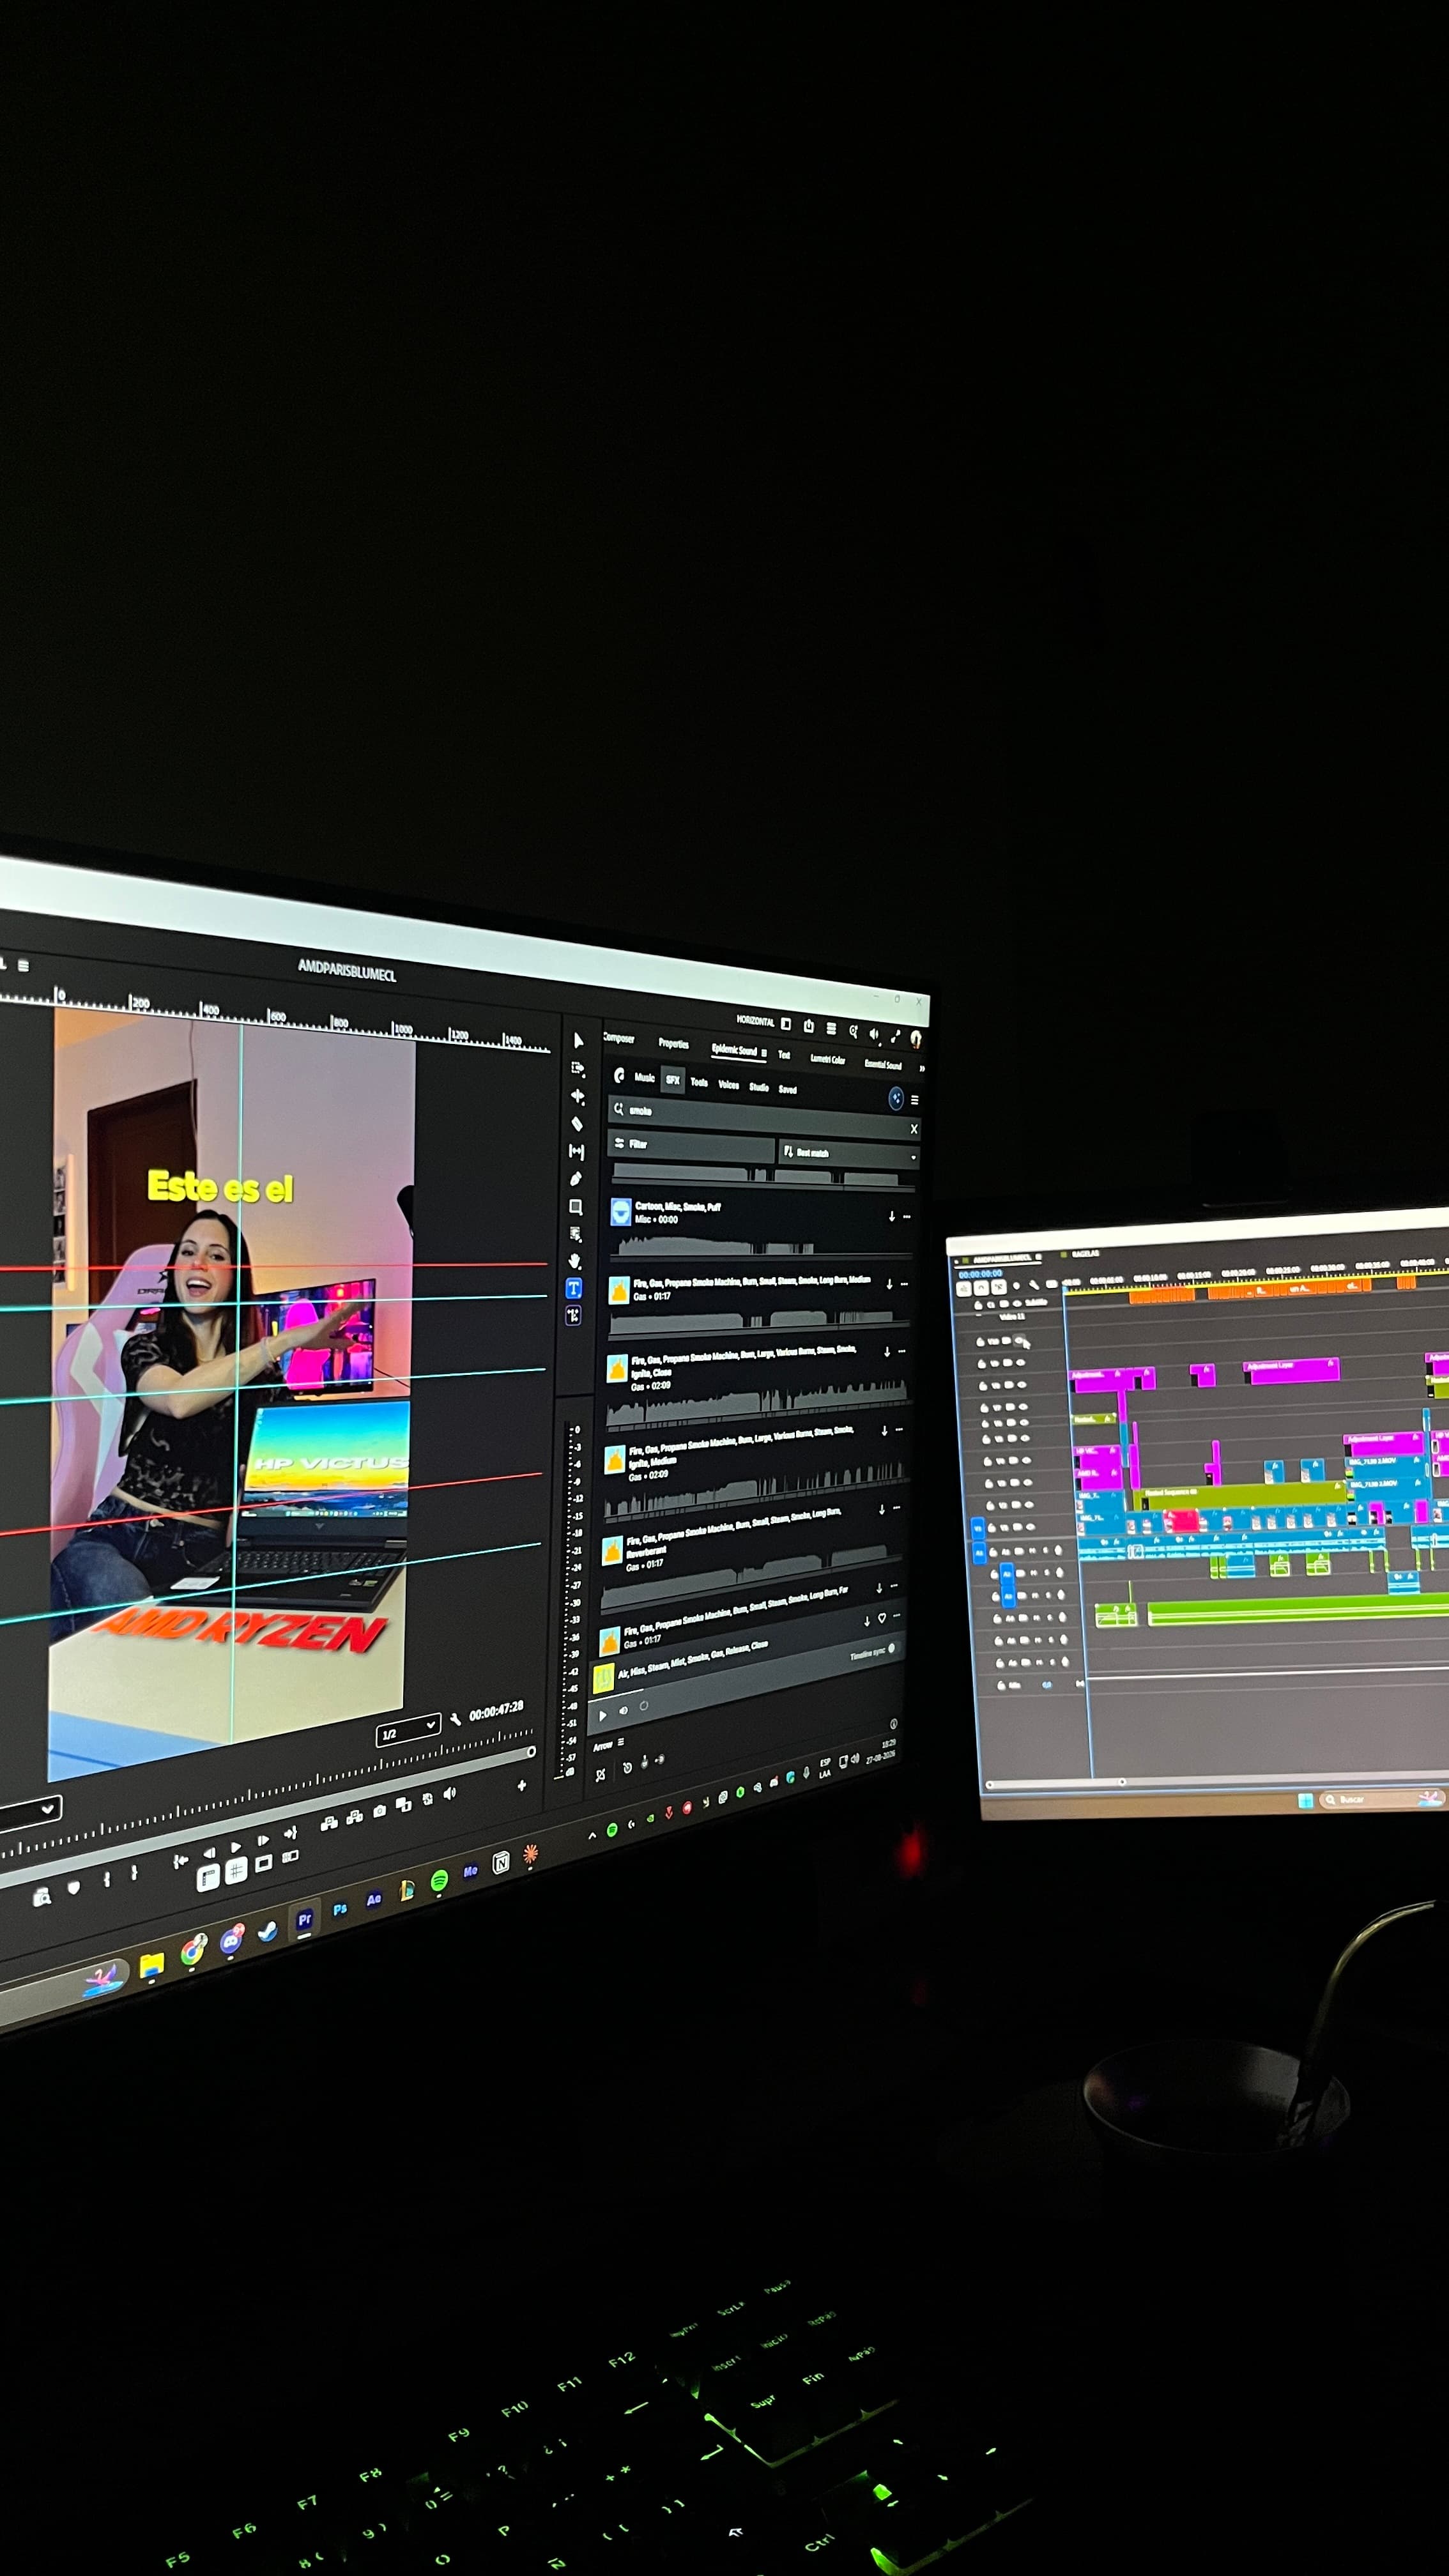1449x2576 pixels.
Task: Play the Epidemic Sound preview track
Action: point(602,1716)
